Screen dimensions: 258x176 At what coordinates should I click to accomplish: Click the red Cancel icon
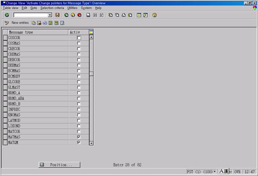click(80, 15)
